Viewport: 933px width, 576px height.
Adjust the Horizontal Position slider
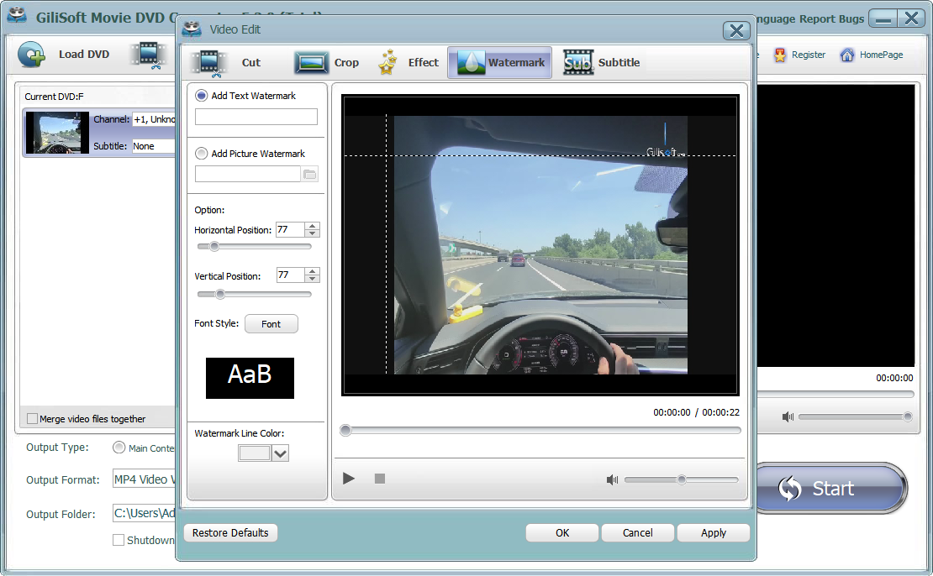pyautogui.click(x=254, y=246)
